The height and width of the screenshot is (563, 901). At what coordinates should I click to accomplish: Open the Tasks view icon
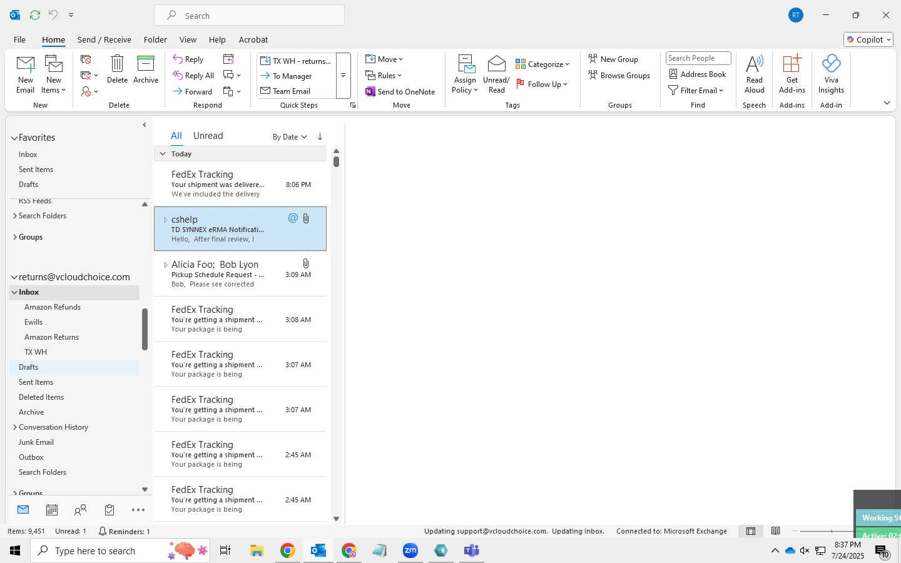[109, 510]
